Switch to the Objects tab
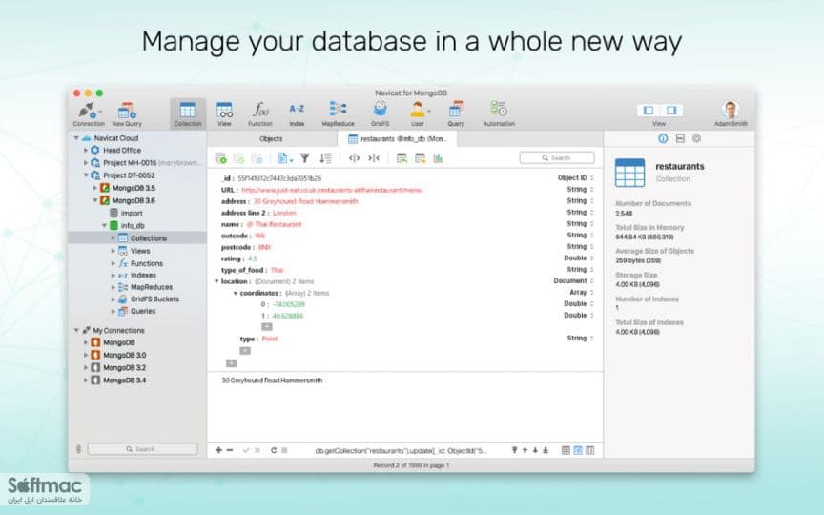Viewport: 824px width, 515px height. 271,138
